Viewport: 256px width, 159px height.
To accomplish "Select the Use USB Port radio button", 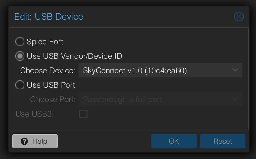I will (20, 85).
